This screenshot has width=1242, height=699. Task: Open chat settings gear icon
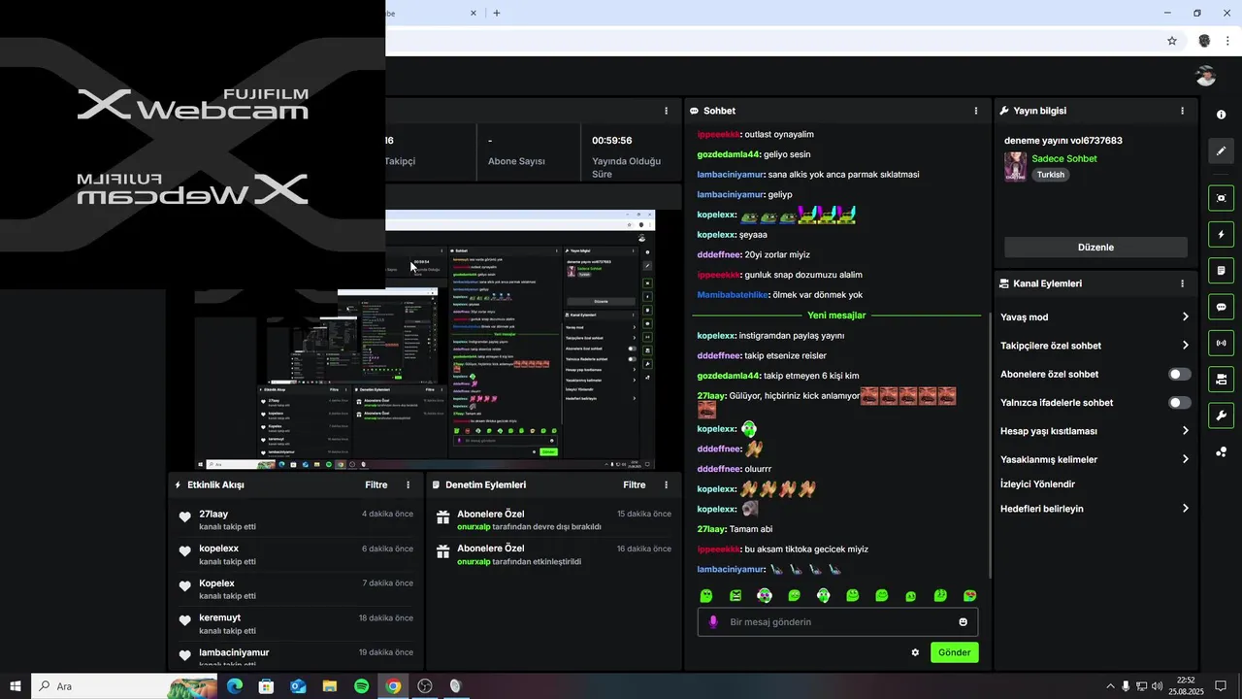915,652
